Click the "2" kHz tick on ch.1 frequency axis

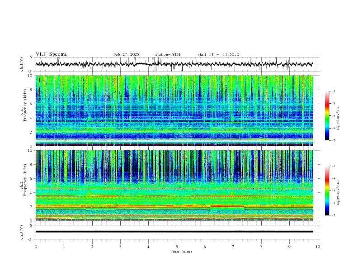32,132
